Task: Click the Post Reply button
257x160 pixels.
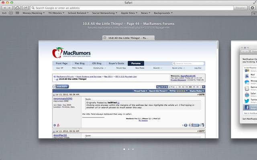Action: (61, 86)
